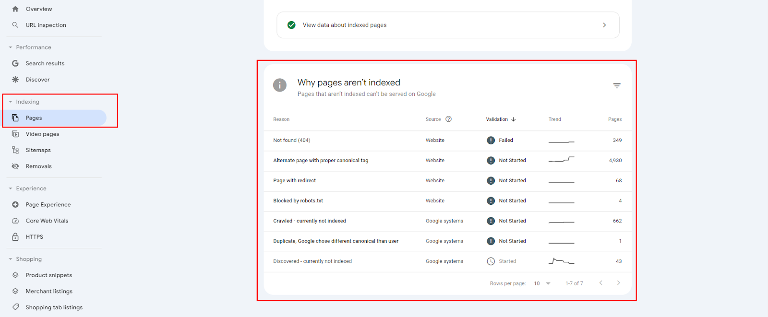Screen dimensions: 768x317
Task: Click the clock icon on Discovered row
Action: (x=491, y=261)
